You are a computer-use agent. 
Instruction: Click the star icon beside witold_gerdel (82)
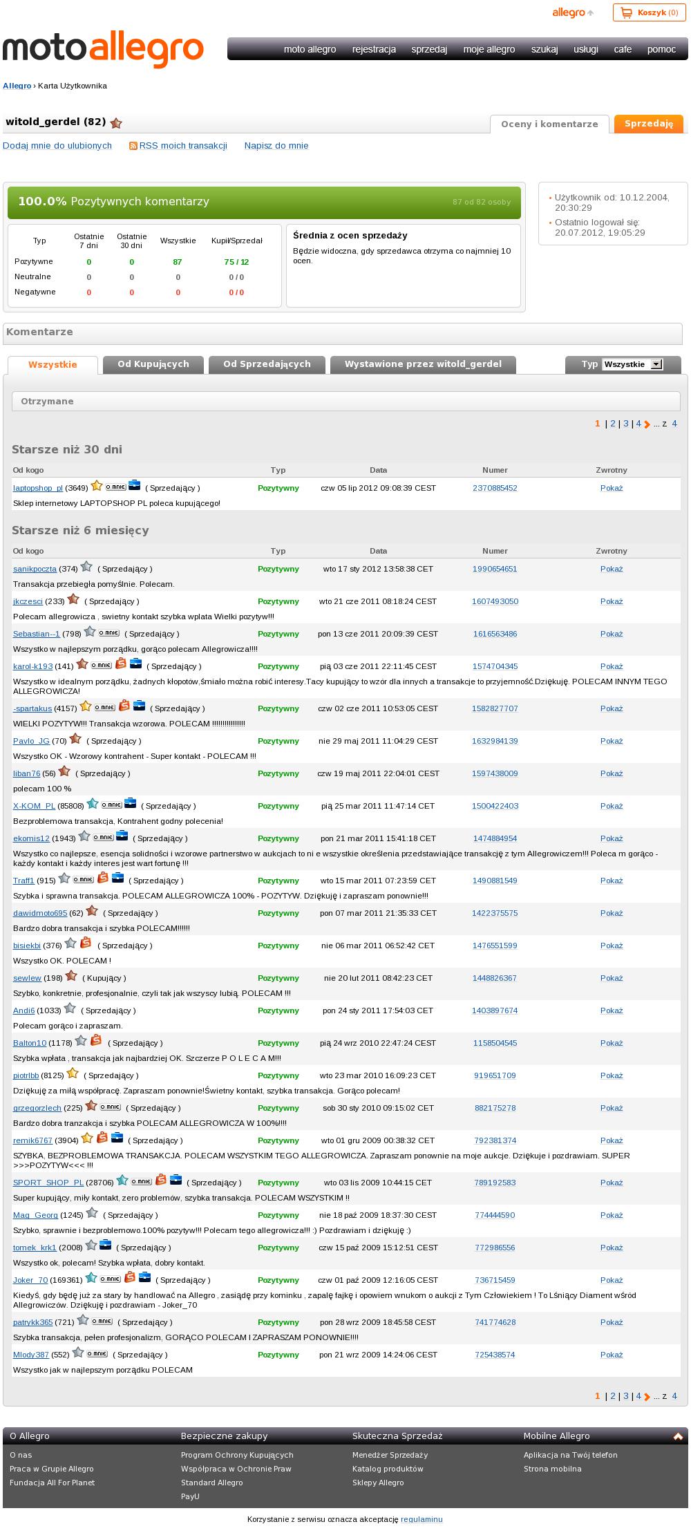116,123
